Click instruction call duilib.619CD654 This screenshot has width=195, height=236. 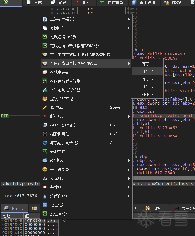pos(155,136)
